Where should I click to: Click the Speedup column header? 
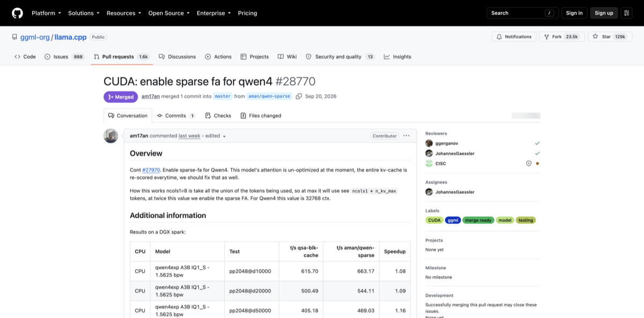click(395, 251)
